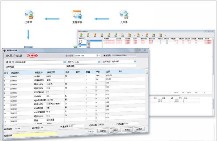Select amount cell 1000.00 in row 1
This screenshot has width=217, height=141.
(111, 75)
